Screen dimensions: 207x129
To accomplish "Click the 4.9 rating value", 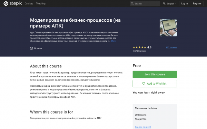I will (x=149, y=47).
